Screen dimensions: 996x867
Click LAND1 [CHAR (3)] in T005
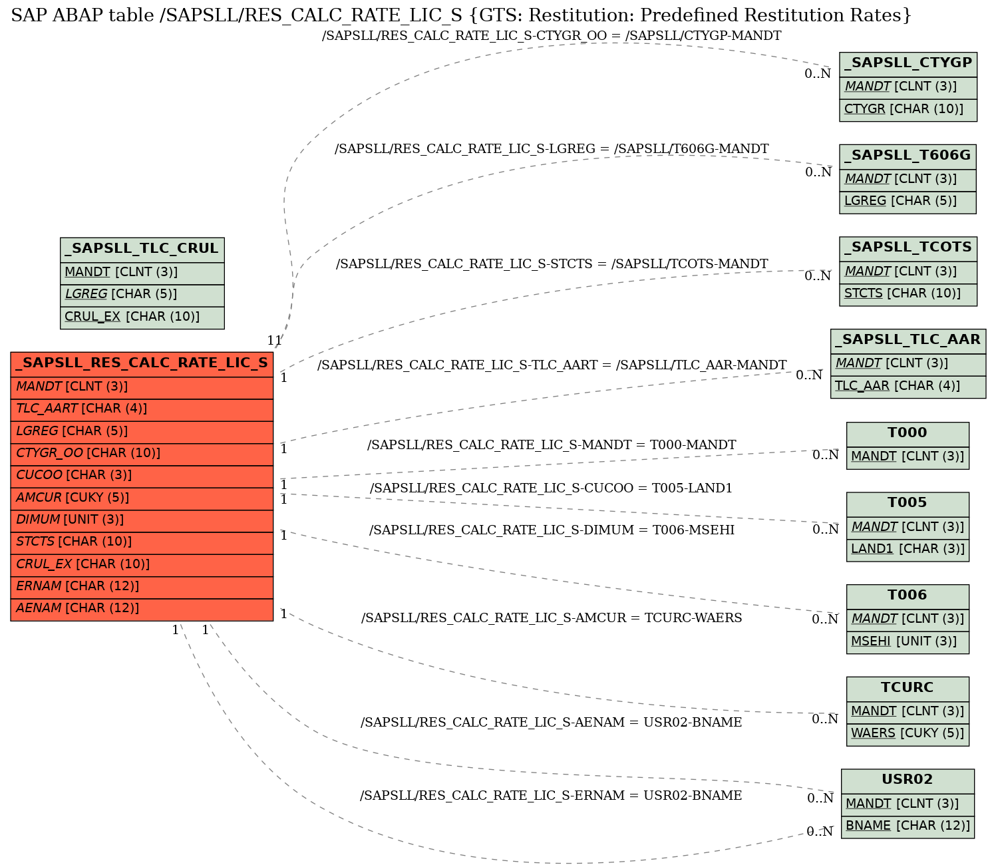[x=908, y=550]
